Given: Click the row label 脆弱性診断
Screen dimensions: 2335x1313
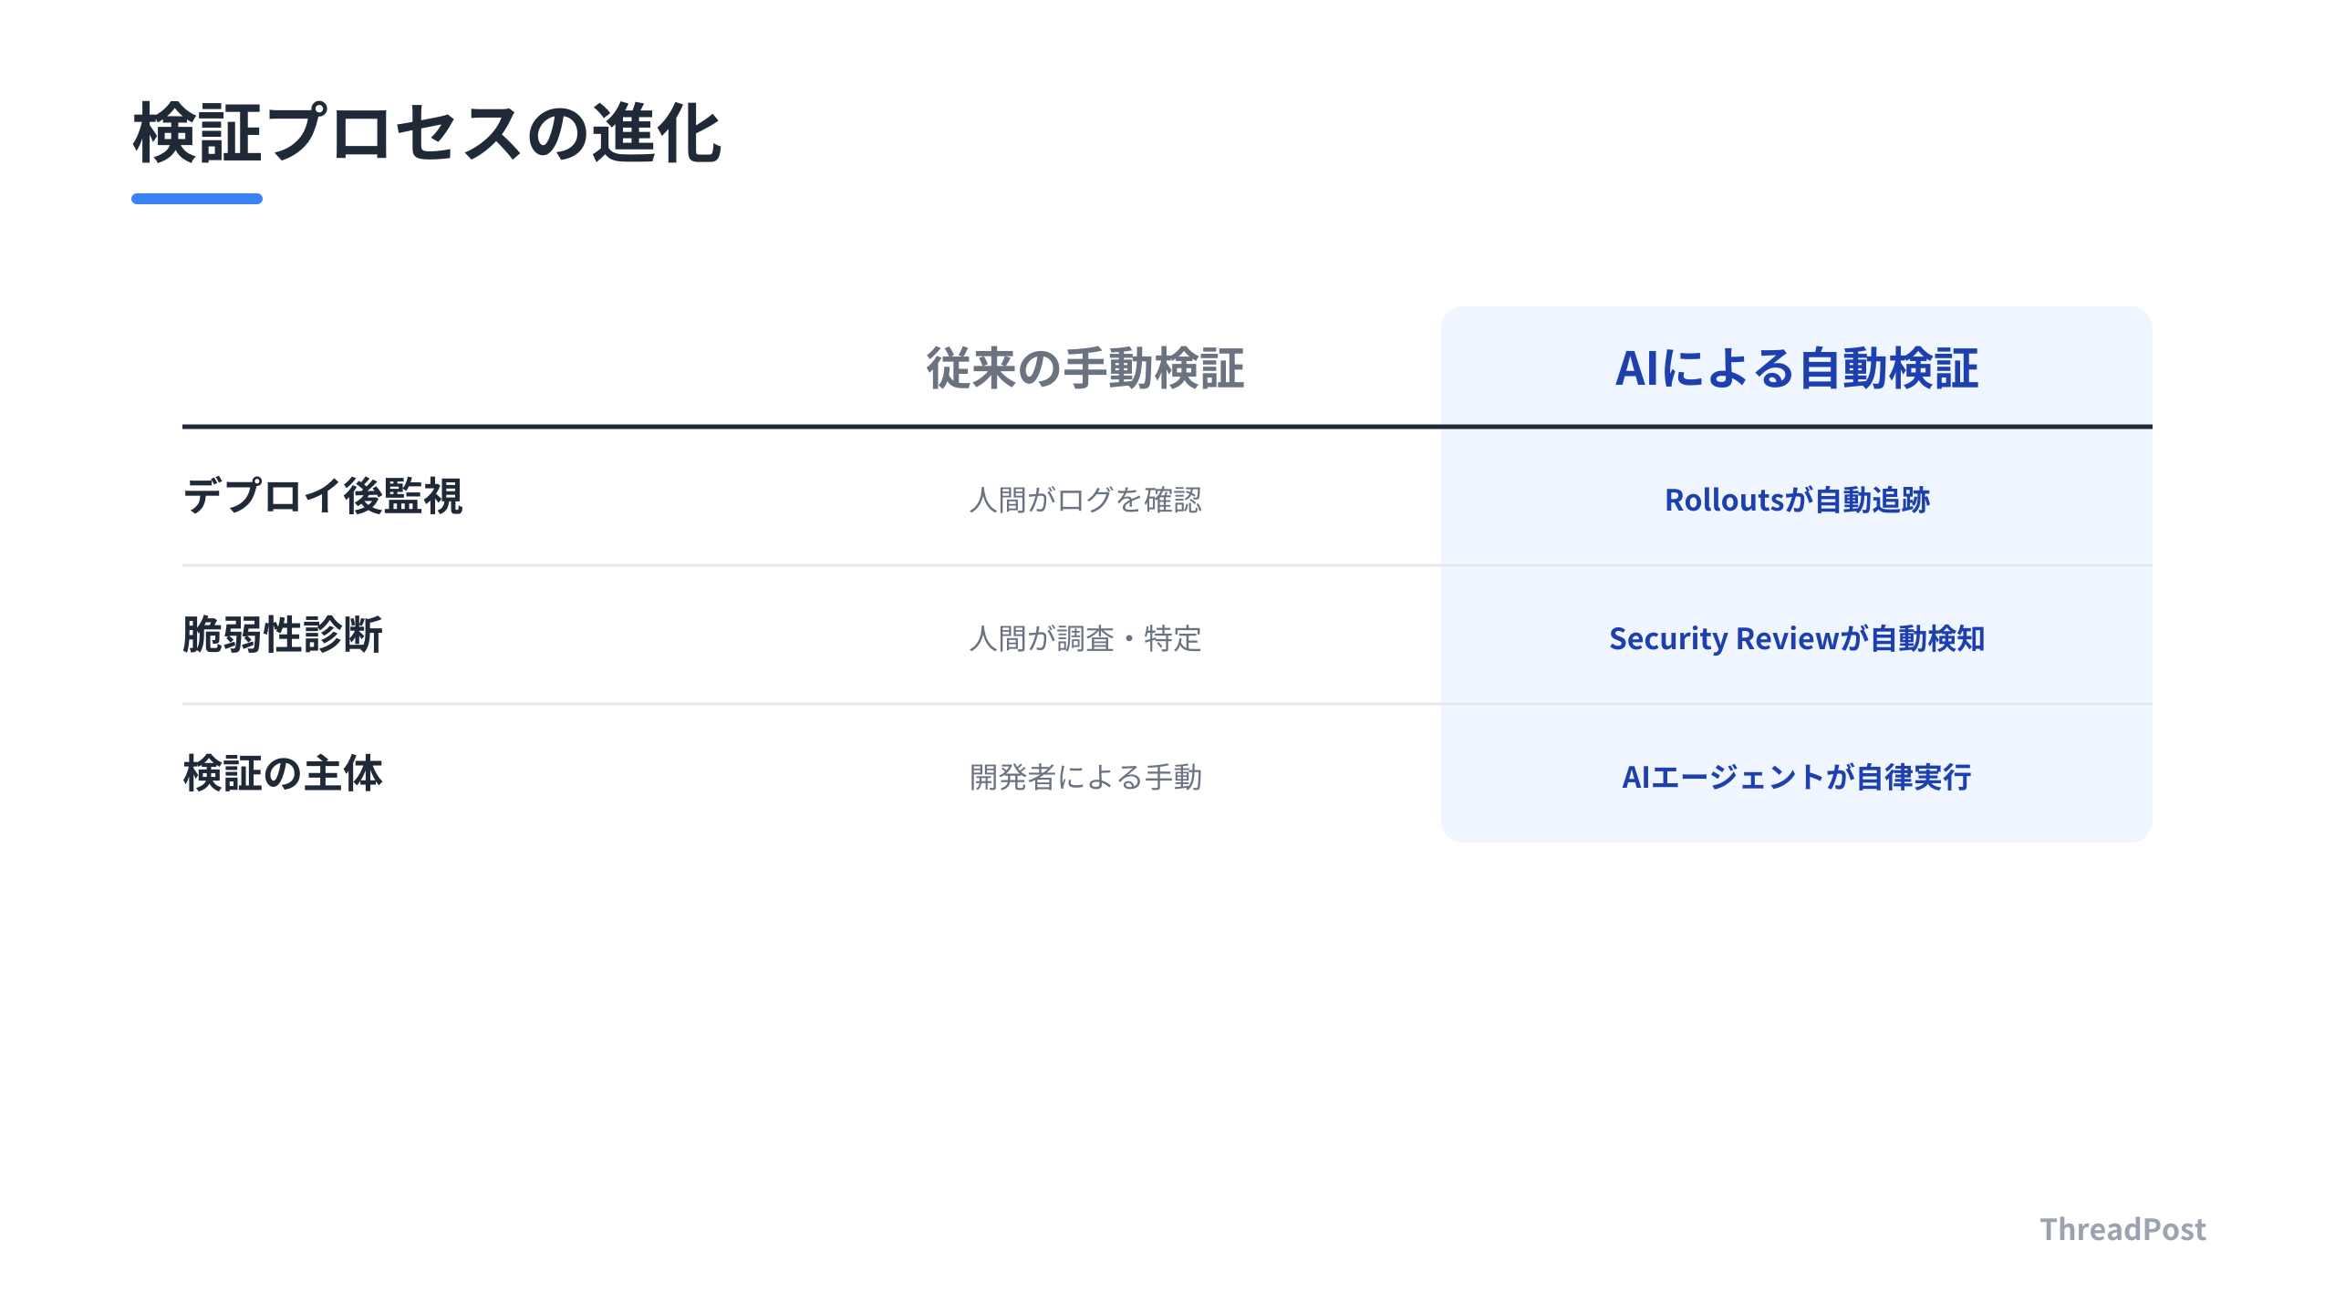Looking at the screenshot, I should [x=283, y=636].
